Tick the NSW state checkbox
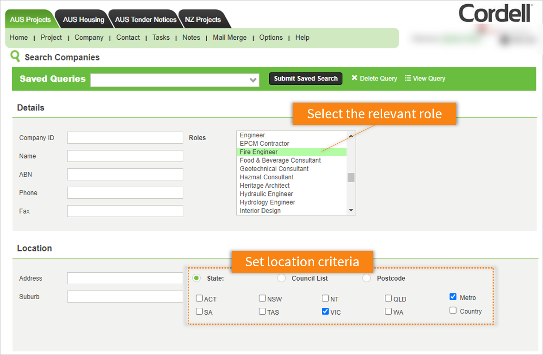Image resolution: width=543 pixels, height=355 pixels. tap(262, 298)
